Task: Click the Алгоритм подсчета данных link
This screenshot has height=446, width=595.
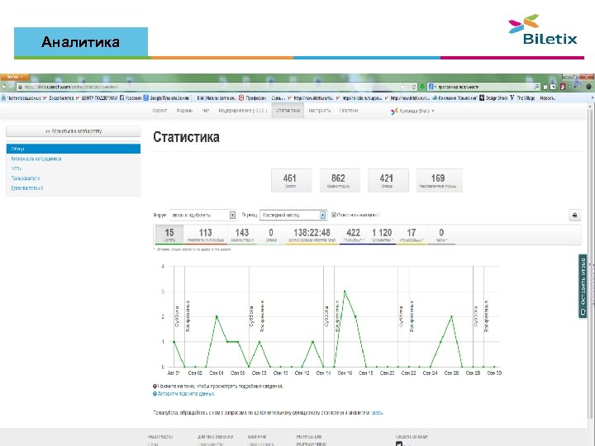Action: pyautogui.click(x=186, y=394)
